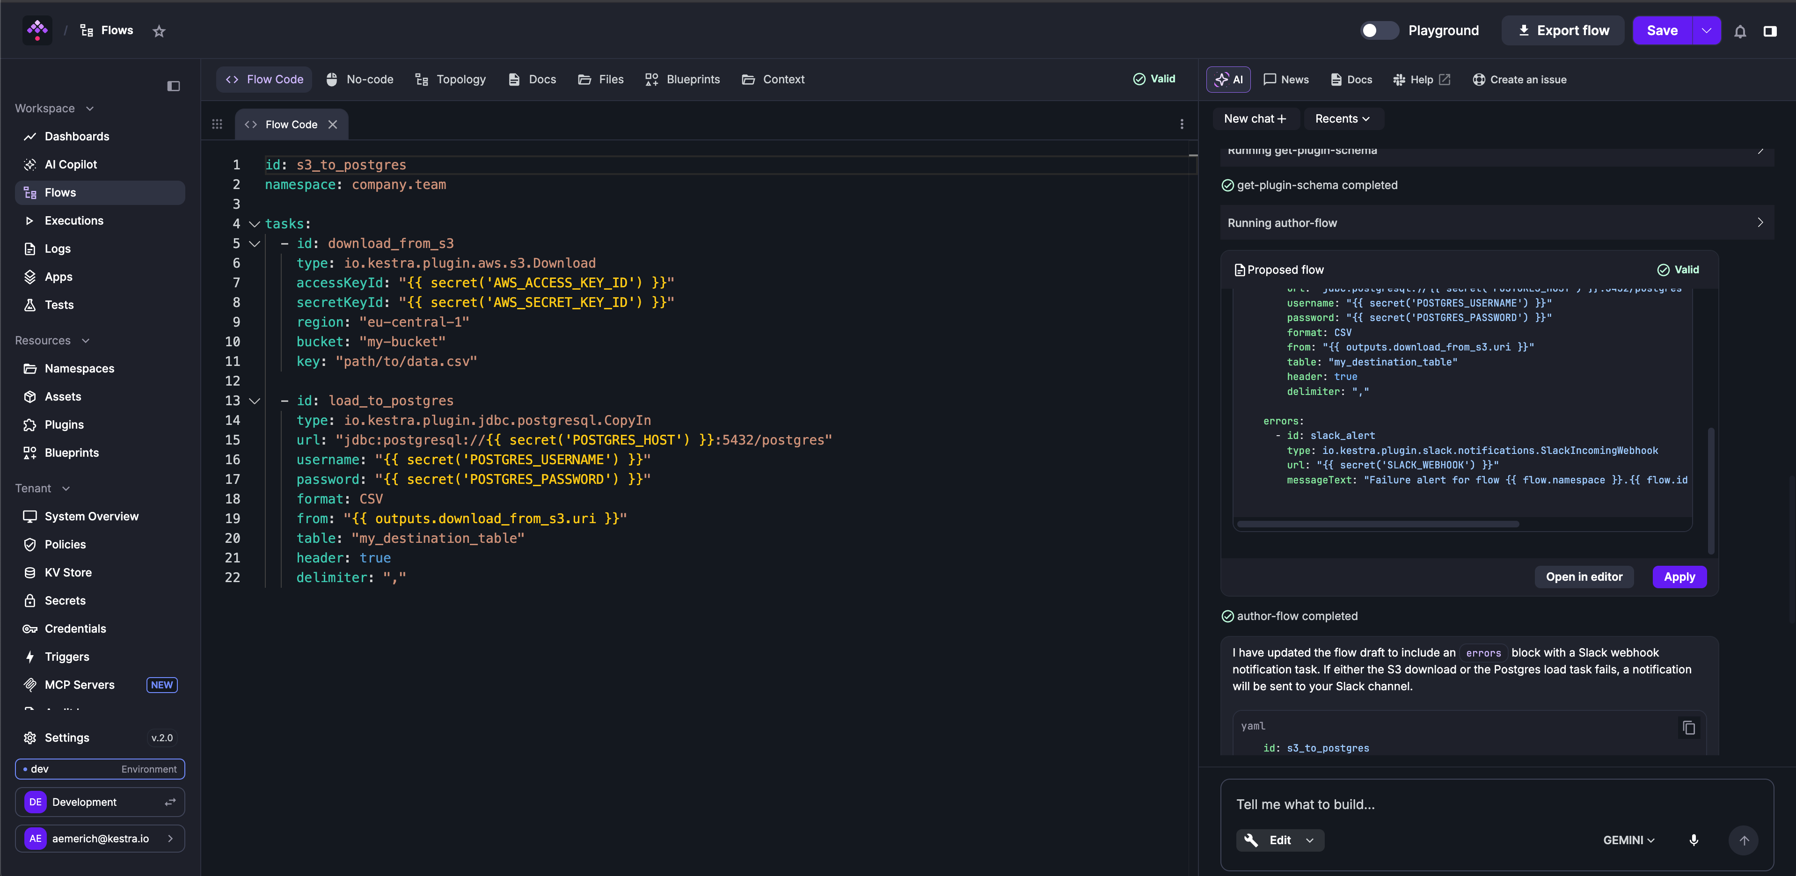Viewport: 1796px width, 876px height.
Task: Save the flow
Action: point(1662,31)
